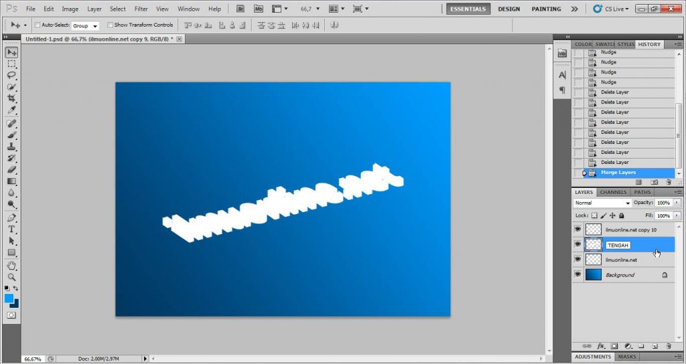Expand more workspaces chevron
Viewport: 686px width, 364px height.
(x=574, y=9)
